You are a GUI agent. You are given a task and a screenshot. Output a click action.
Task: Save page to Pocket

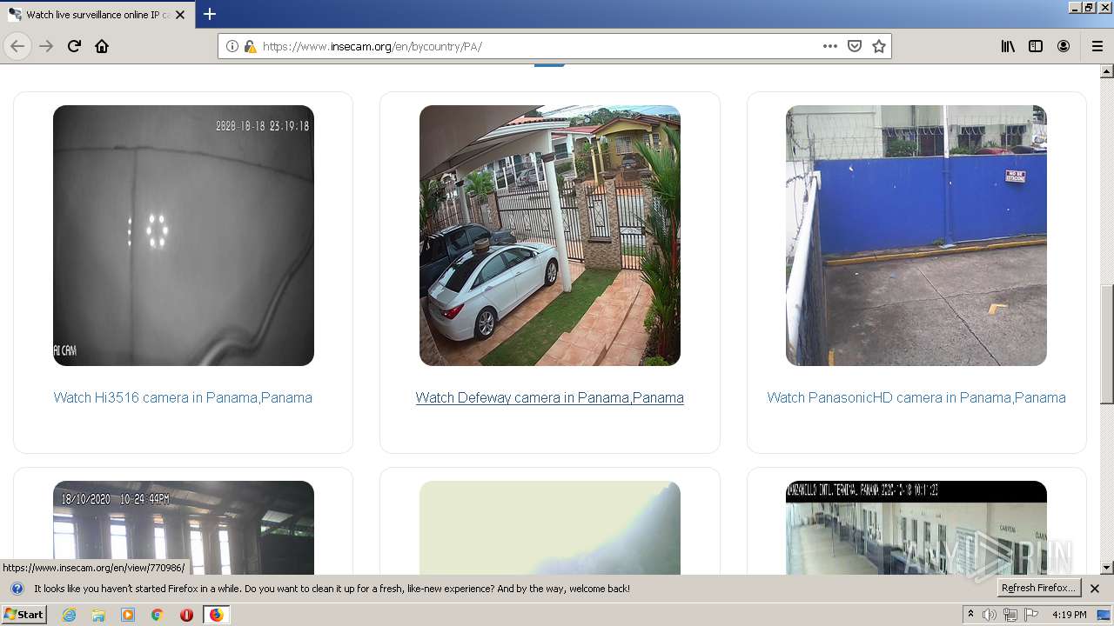pyautogui.click(x=855, y=46)
